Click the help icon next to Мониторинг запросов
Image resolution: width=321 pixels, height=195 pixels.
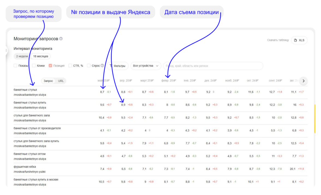click(61, 39)
